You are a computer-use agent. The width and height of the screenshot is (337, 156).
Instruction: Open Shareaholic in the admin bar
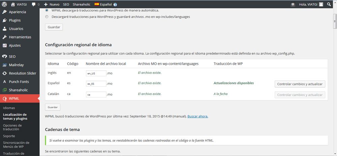82,4
